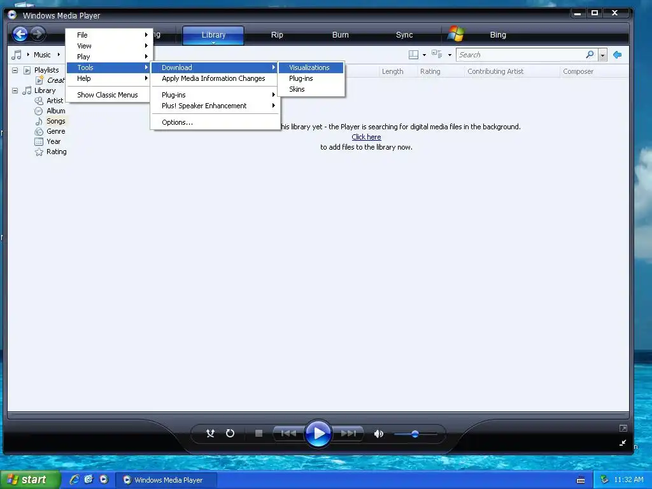Click the Previous track button
The width and height of the screenshot is (652, 489).
tap(288, 434)
